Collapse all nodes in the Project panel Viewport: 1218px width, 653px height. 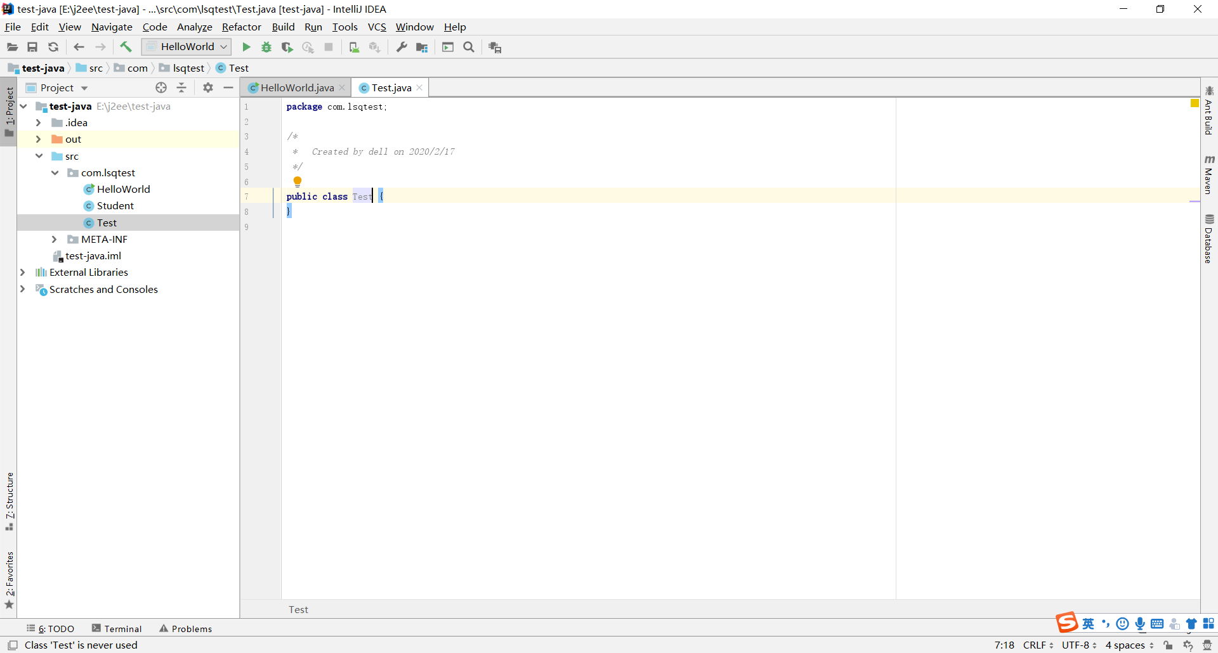182,87
